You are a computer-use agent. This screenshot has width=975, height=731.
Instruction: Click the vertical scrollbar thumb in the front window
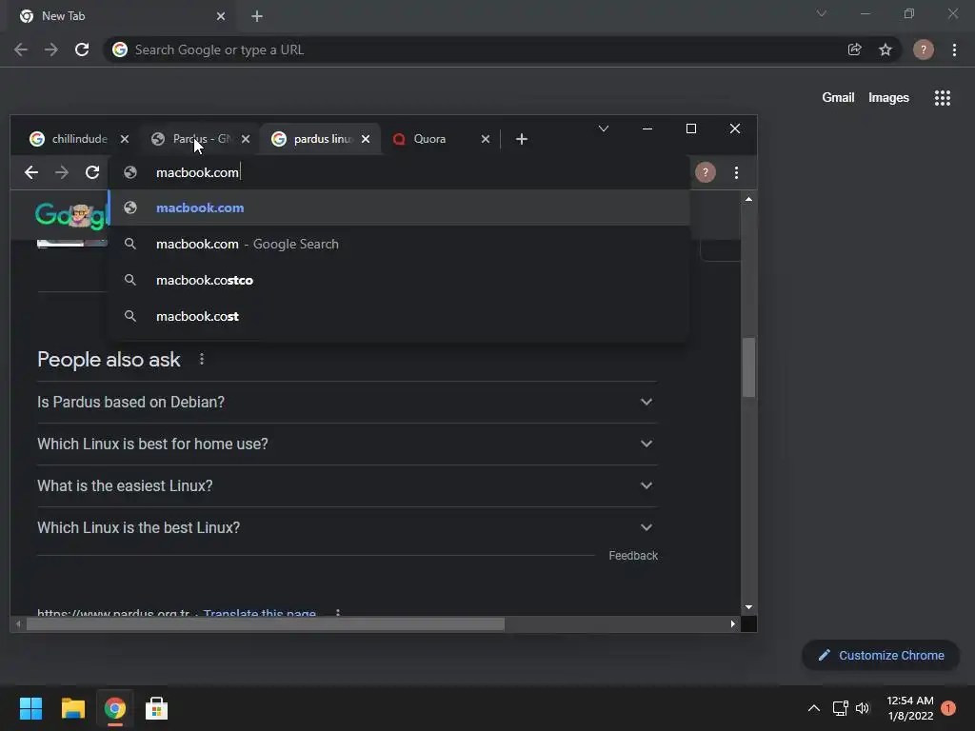tap(748, 366)
